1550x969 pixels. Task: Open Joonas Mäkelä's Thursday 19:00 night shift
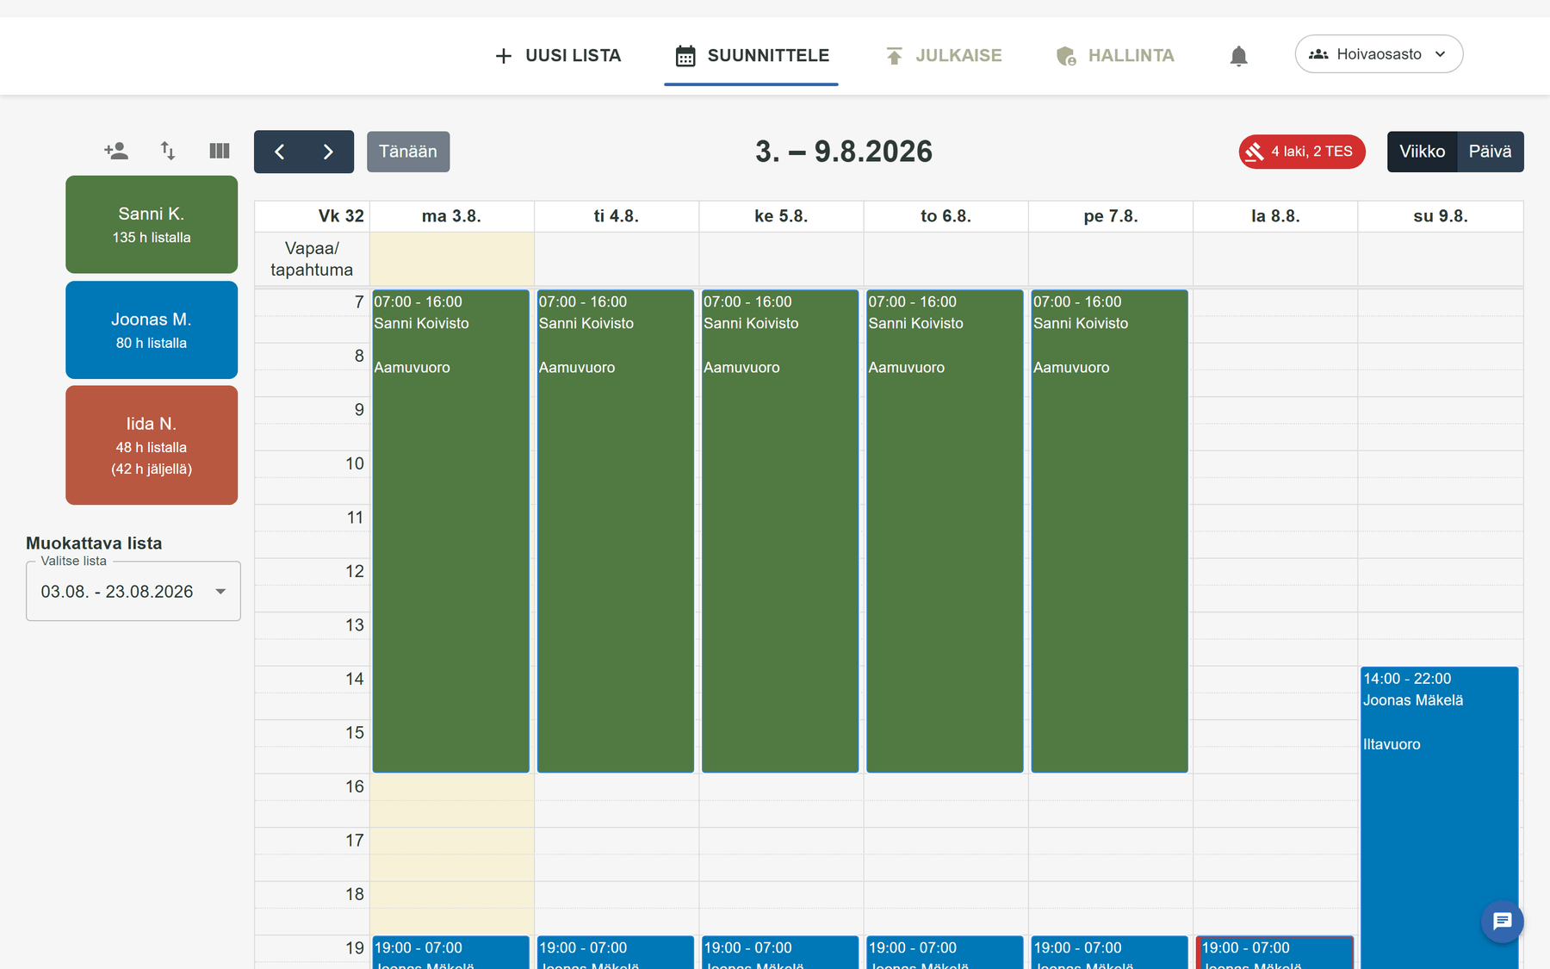tap(945, 953)
